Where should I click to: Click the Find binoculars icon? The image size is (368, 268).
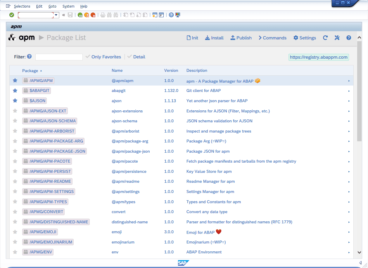tap(109, 15)
